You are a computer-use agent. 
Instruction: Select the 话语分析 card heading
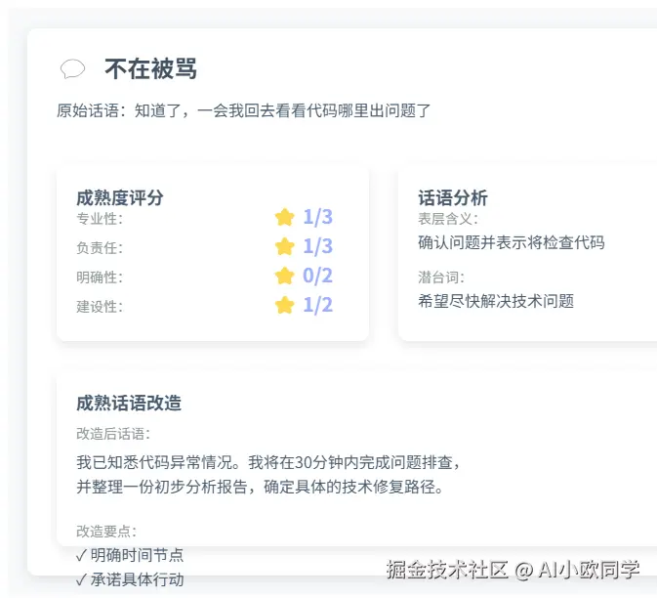[452, 197]
